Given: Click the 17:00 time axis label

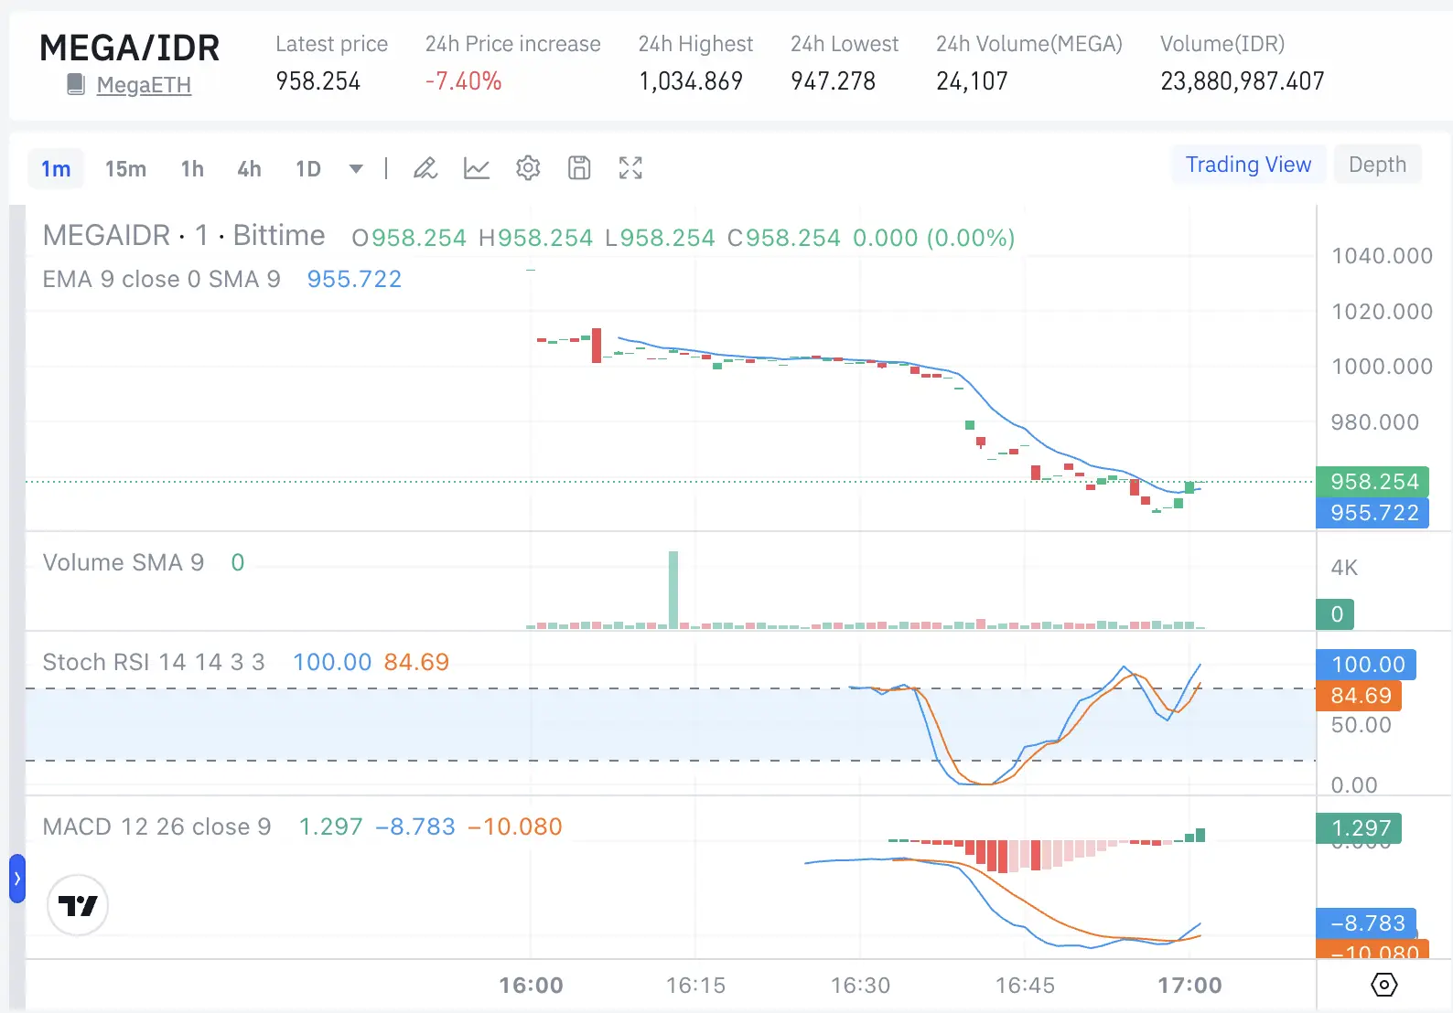Looking at the screenshot, I should click(1189, 986).
